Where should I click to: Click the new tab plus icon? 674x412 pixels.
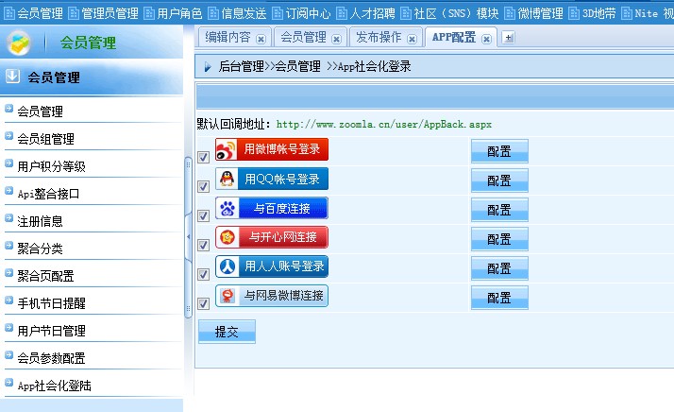pos(508,38)
